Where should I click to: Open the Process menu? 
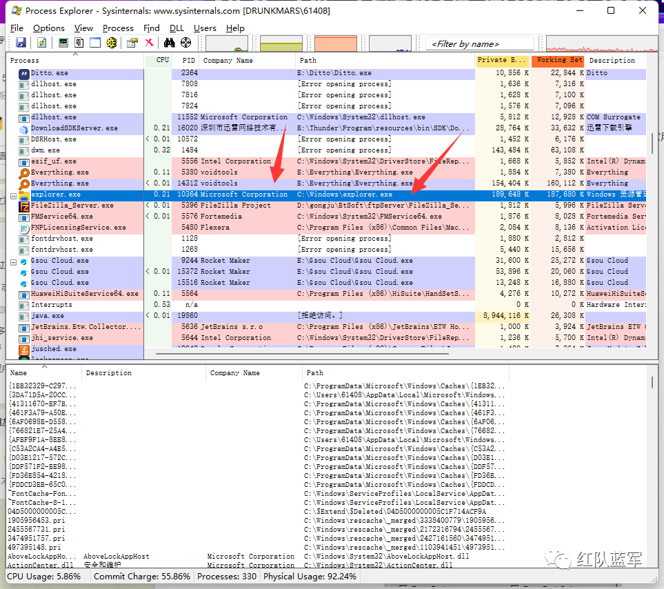(118, 28)
